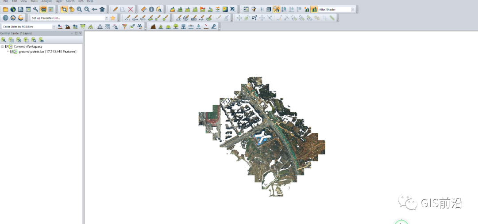Click the Lidar filter funnel icon

124,27
